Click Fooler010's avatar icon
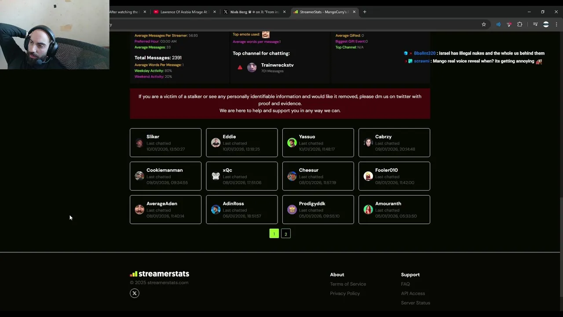Image resolution: width=563 pixels, height=317 pixels. point(368,176)
